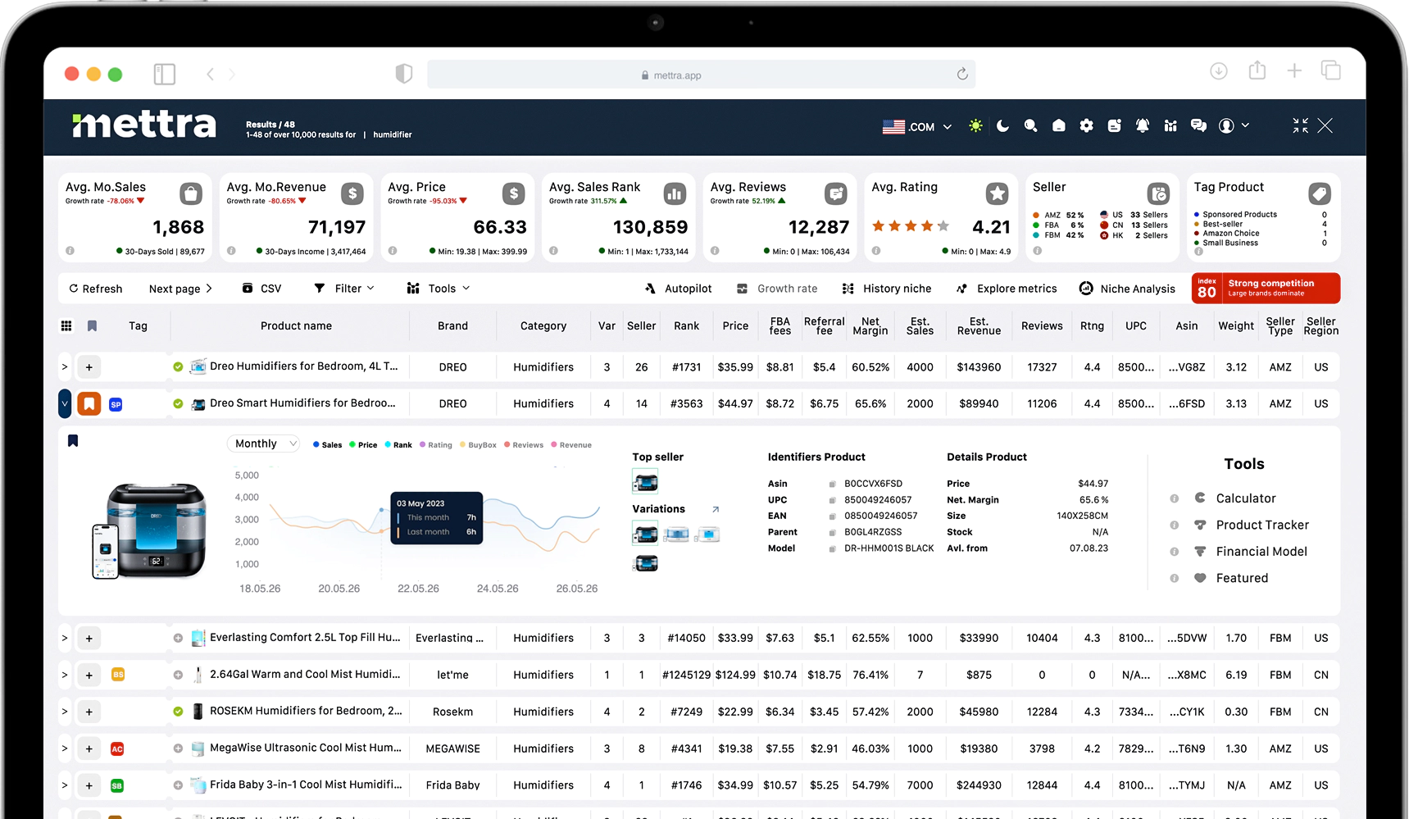Image resolution: width=1409 pixels, height=819 pixels.
Task: Toggle the Revenue series in chart legend
Action: coord(571,444)
